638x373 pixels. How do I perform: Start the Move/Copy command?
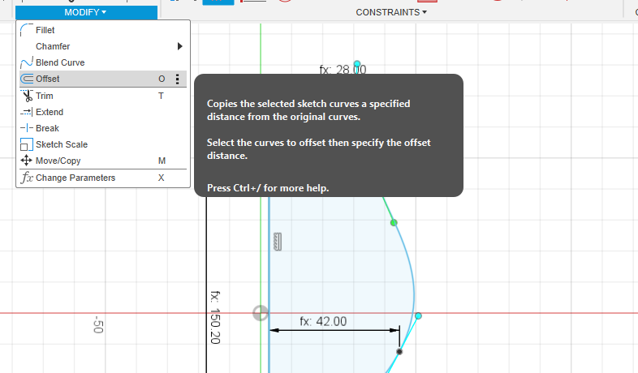tap(58, 161)
